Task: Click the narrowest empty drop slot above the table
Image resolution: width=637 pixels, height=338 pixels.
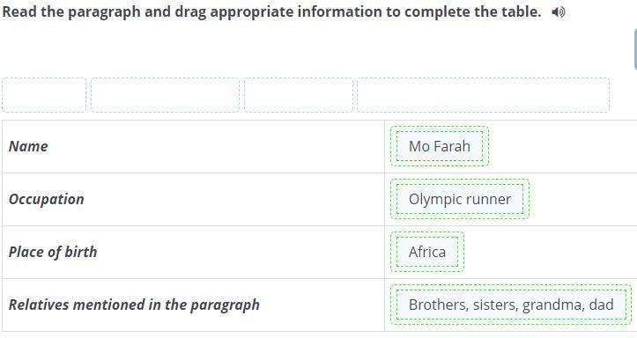Action: pyautogui.click(x=44, y=95)
